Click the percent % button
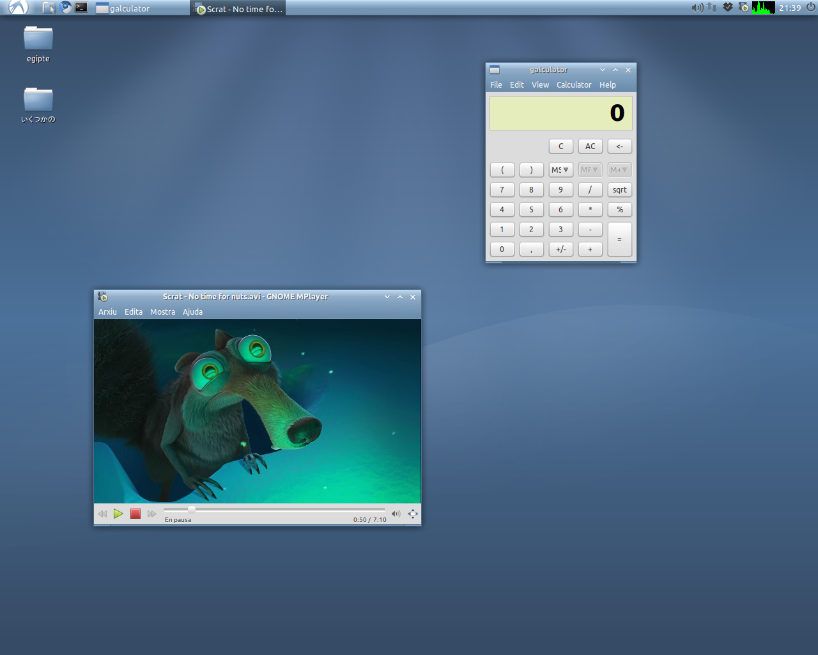 click(620, 210)
